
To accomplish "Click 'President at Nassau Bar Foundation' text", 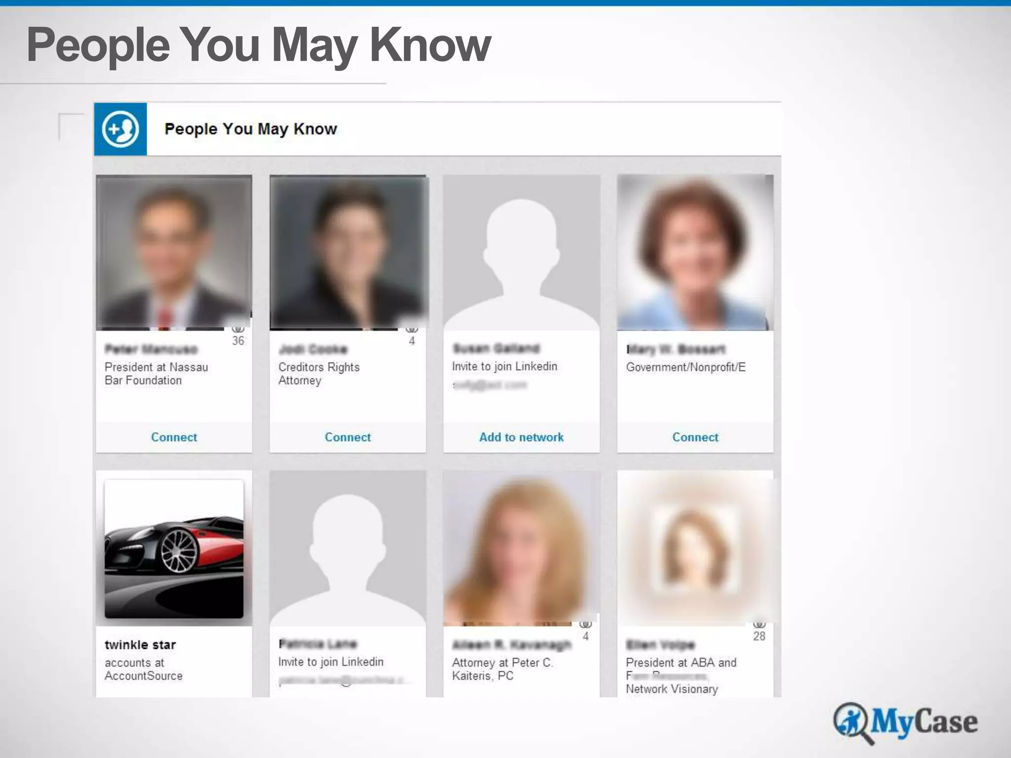I will point(156,374).
